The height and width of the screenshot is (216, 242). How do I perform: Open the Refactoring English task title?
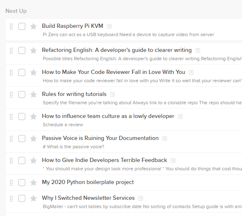(x=117, y=50)
